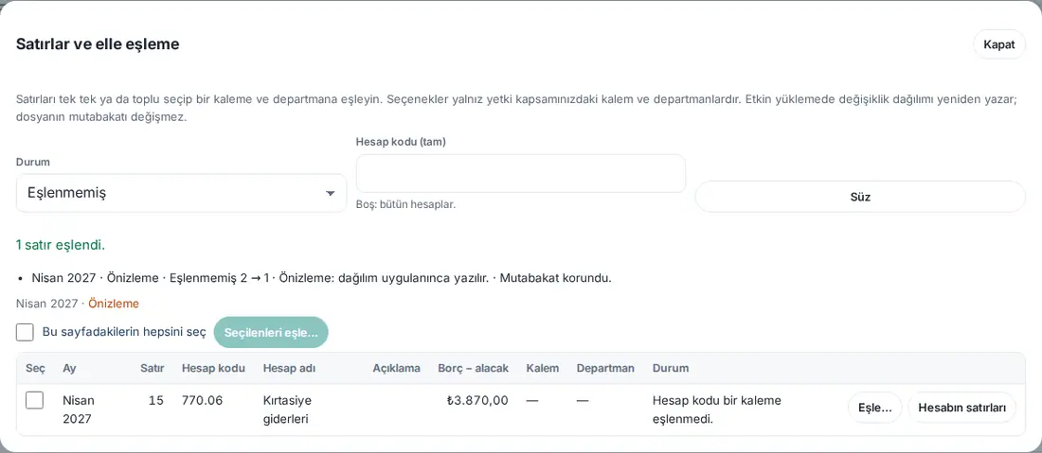
Task: Close the dialog with the Kapat button
Action: pyautogui.click(x=998, y=44)
